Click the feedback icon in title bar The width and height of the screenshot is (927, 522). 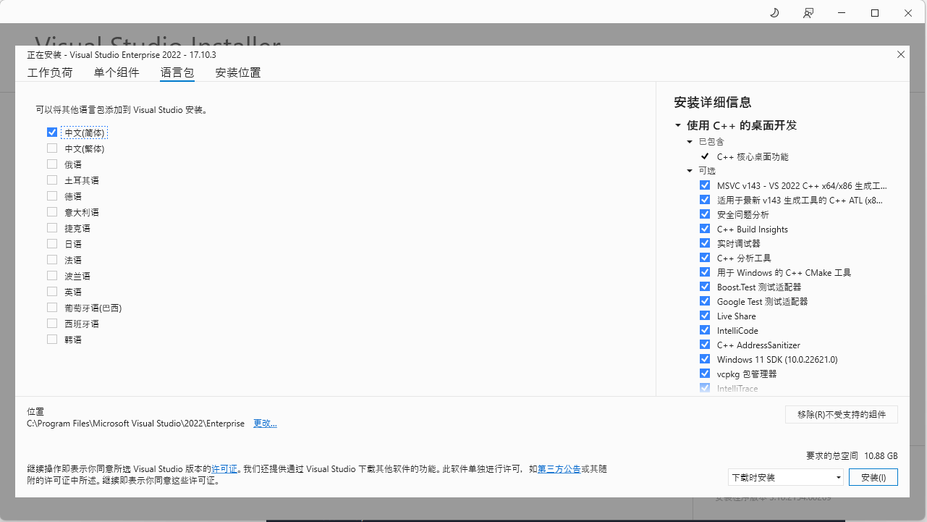808,13
